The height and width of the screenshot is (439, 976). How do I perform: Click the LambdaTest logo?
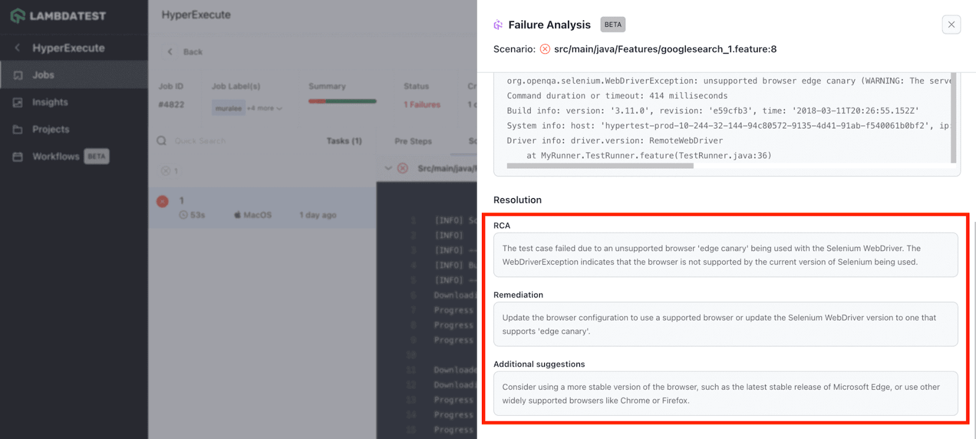59,16
